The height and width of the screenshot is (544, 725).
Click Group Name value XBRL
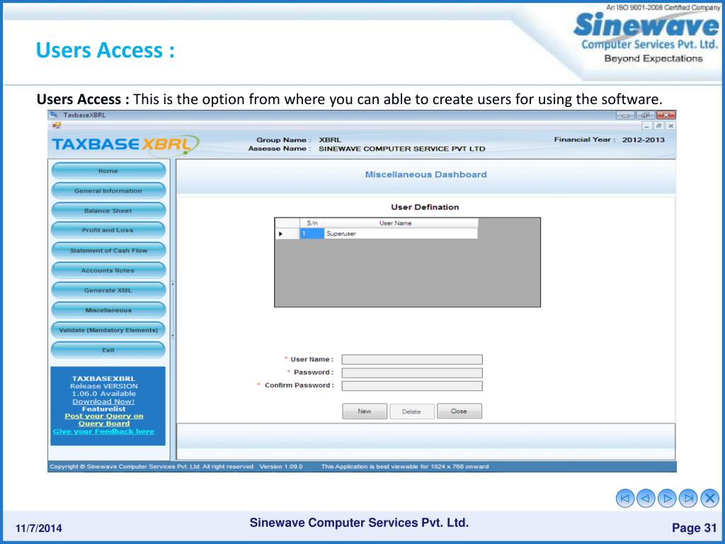point(330,140)
